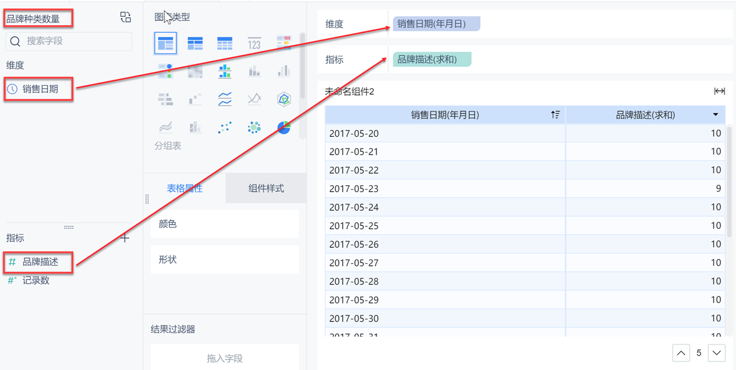736x370 pixels.
Task: Select the gray multi-series column chart icon
Action: [x=283, y=72]
